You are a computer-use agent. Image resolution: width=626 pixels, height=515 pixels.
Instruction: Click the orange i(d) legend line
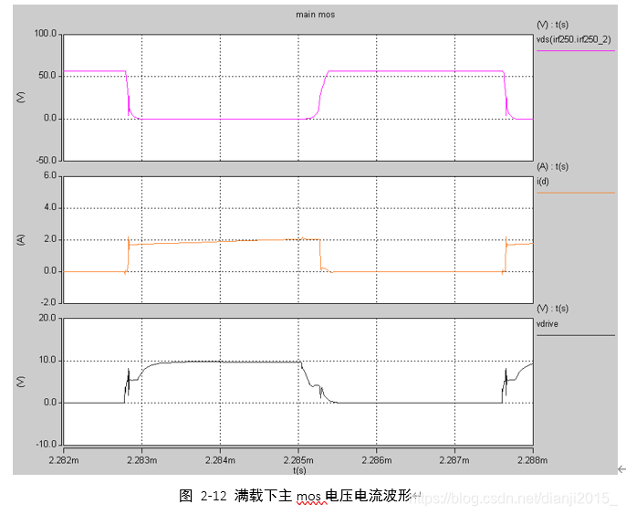[575, 193]
